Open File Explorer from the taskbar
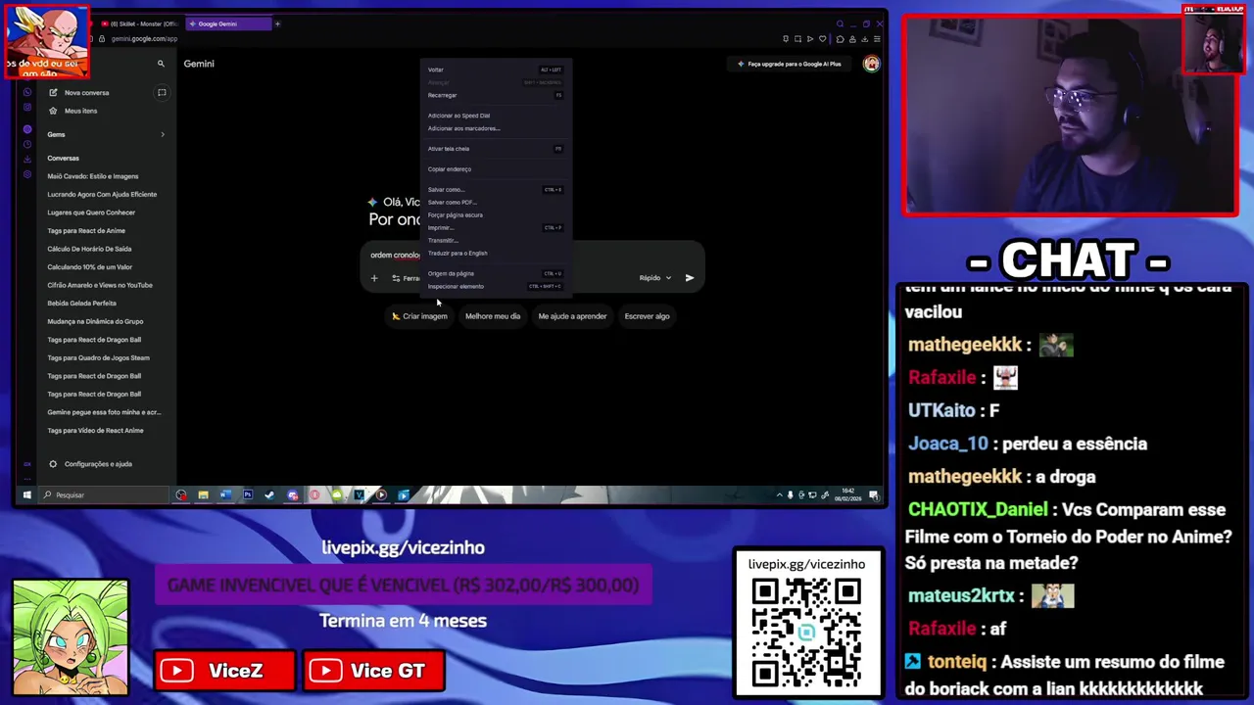 click(203, 495)
